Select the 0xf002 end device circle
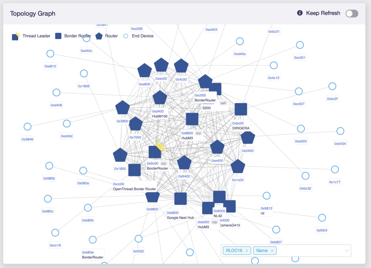The image size is (371, 268). [x=138, y=239]
